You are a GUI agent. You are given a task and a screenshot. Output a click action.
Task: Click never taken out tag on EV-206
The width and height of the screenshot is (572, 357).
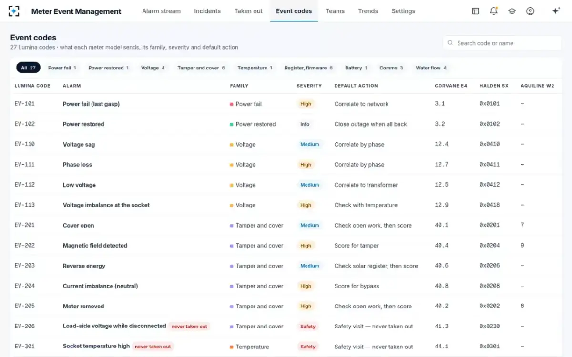pyautogui.click(x=189, y=327)
